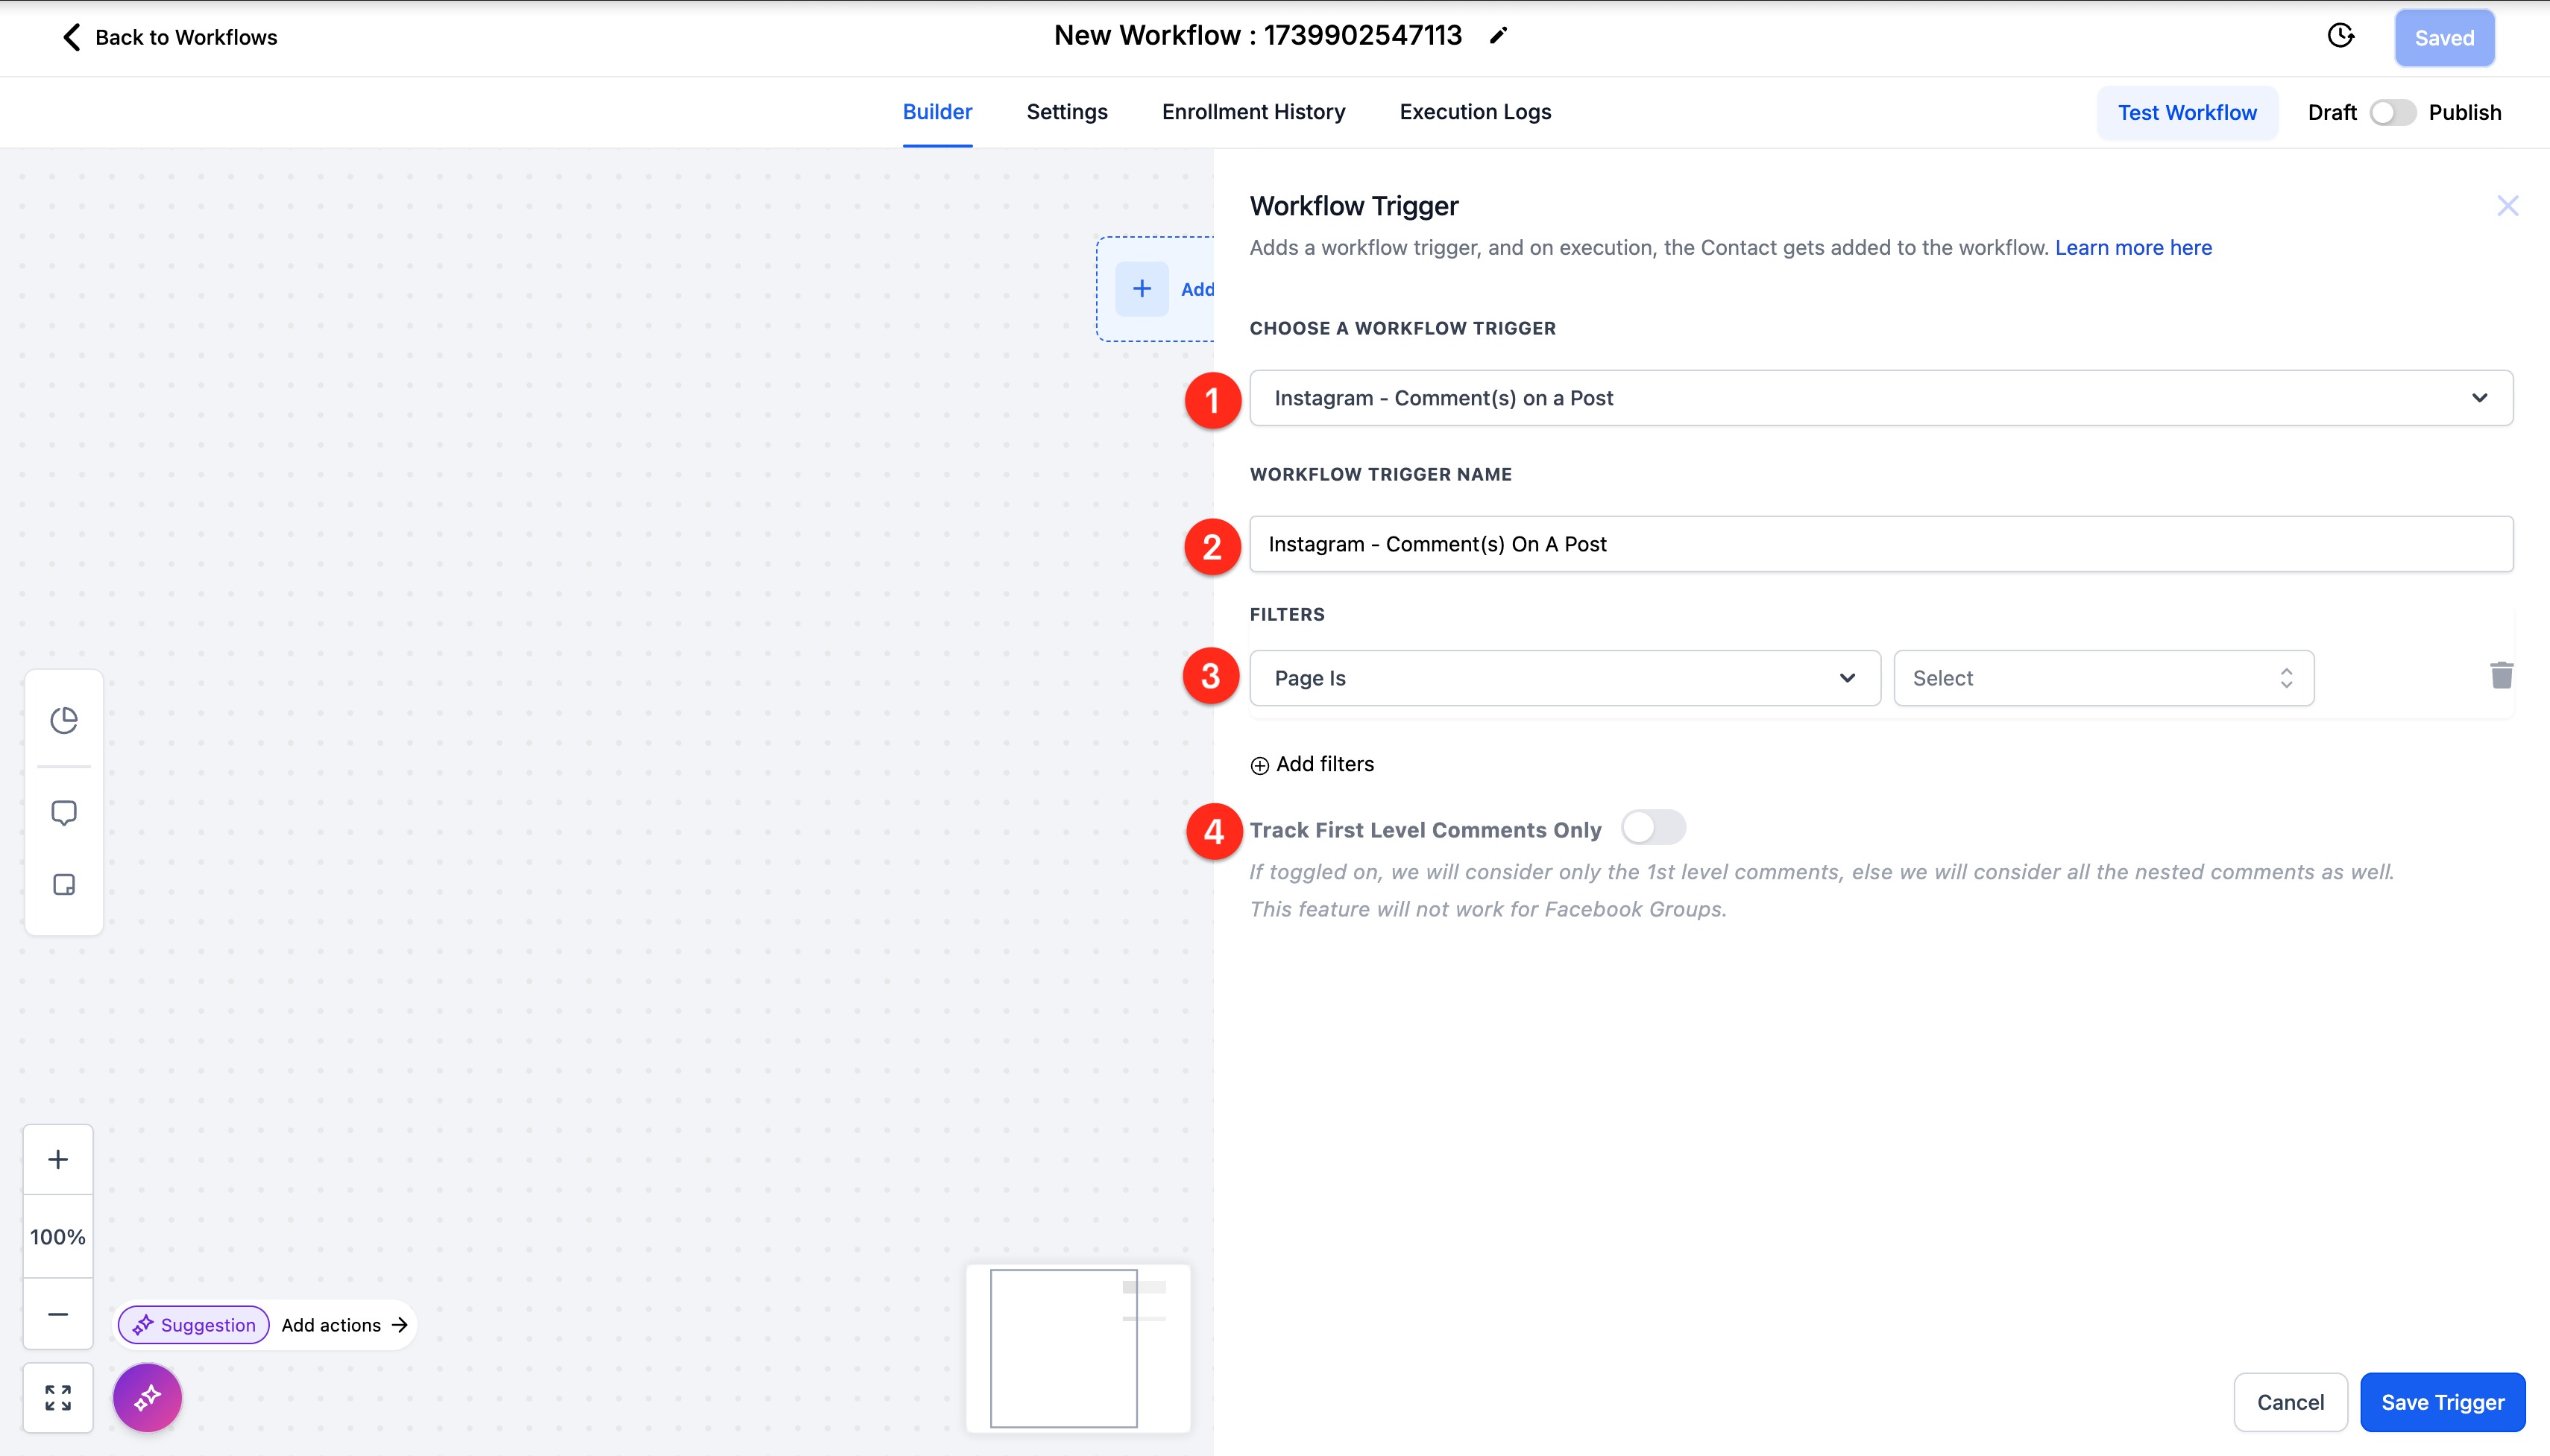
Task: Enable Track First Level Comments Only
Action: (1652, 828)
